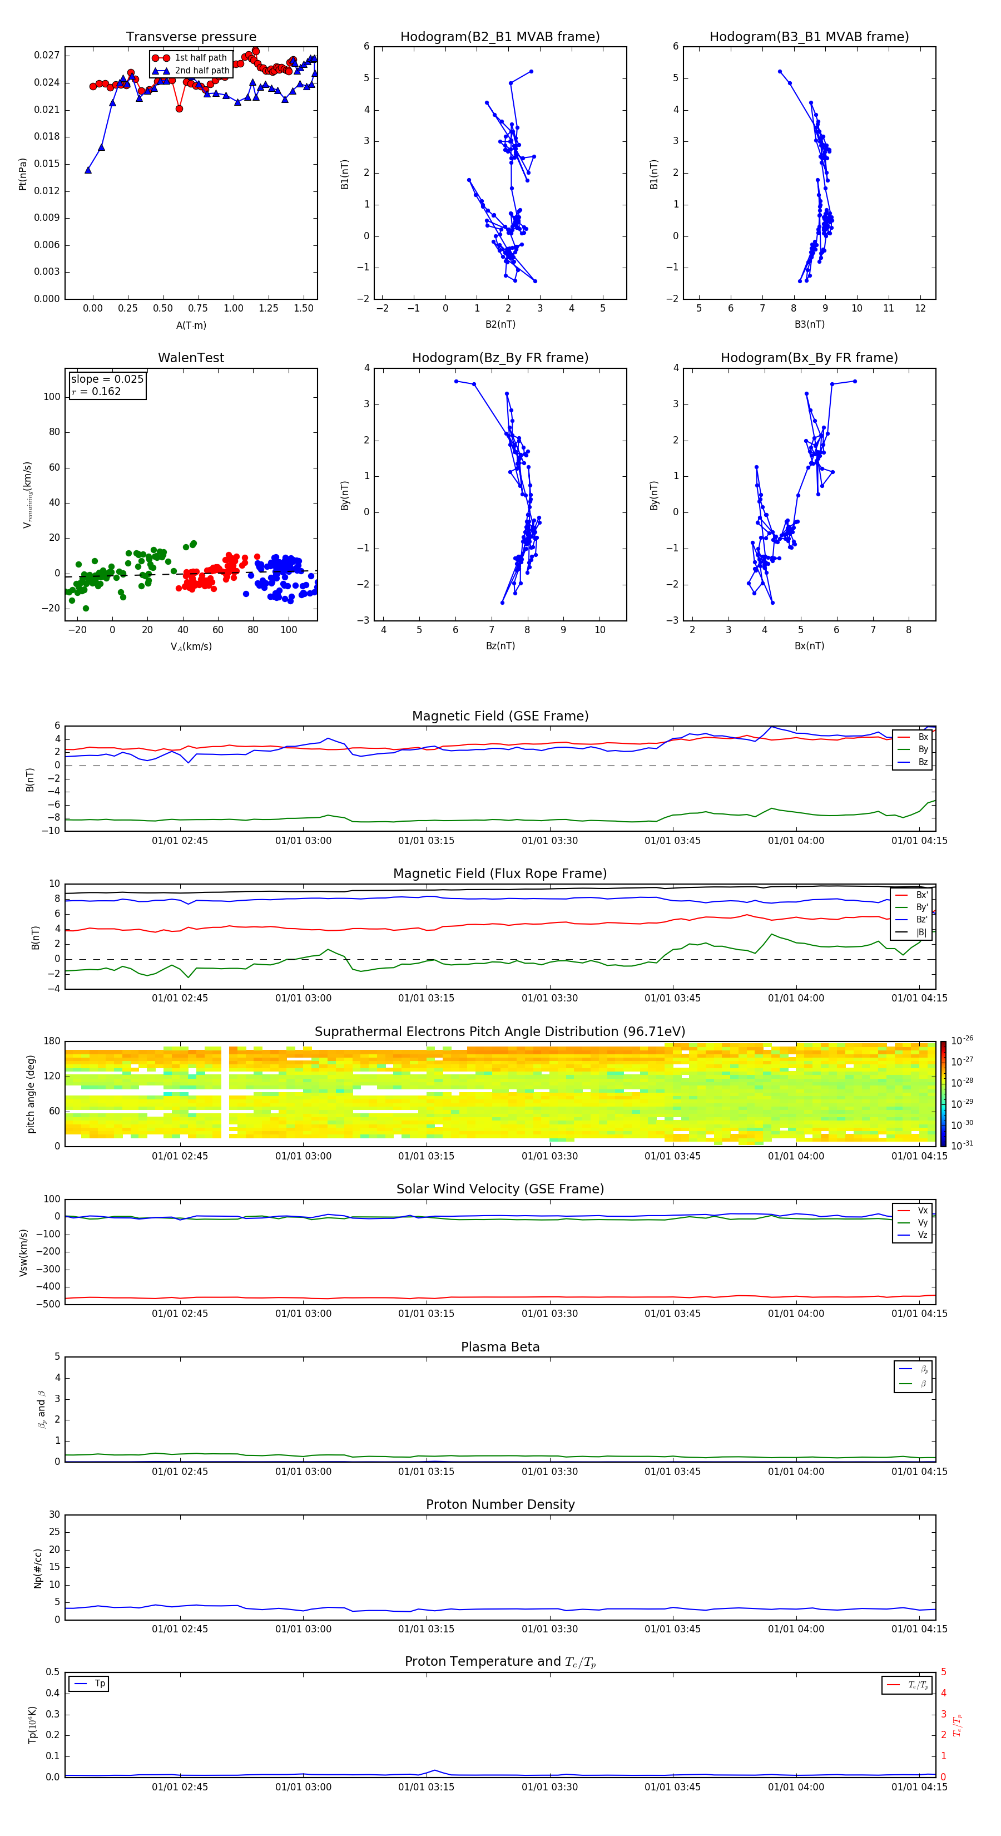This screenshot has width=1001, height=1836.
Task: Click 'By' in the GSE field legend
Action: 923,750
